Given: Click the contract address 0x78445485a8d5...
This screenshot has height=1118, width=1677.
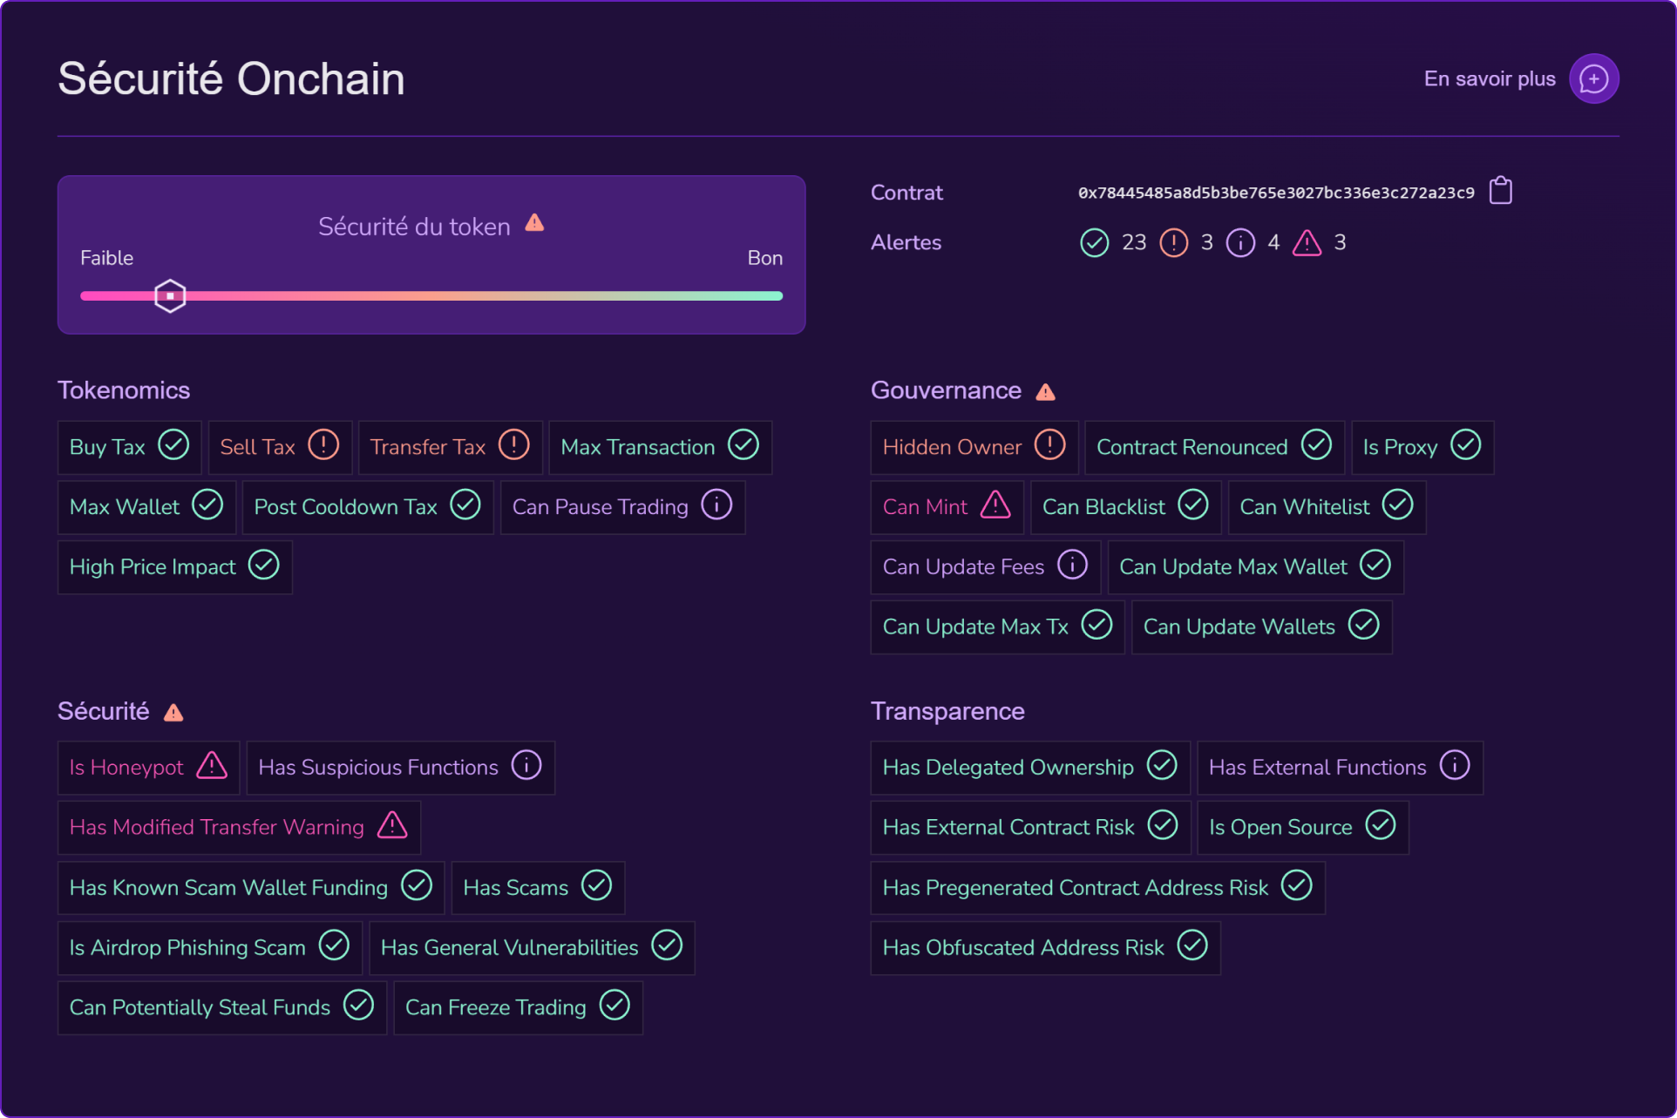Looking at the screenshot, I should coord(1276,193).
